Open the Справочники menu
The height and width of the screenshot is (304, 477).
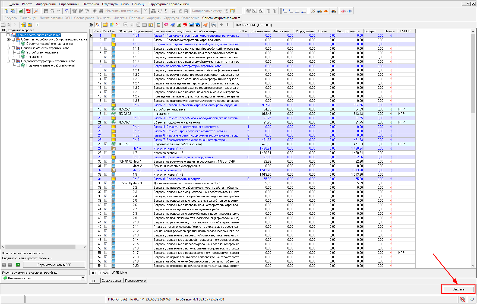pyautogui.click(x=69, y=4)
